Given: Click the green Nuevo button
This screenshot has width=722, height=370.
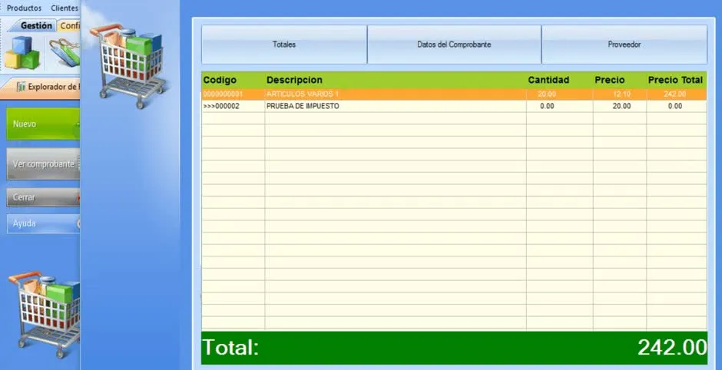Looking at the screenshot, I should [x=43, y=124].
